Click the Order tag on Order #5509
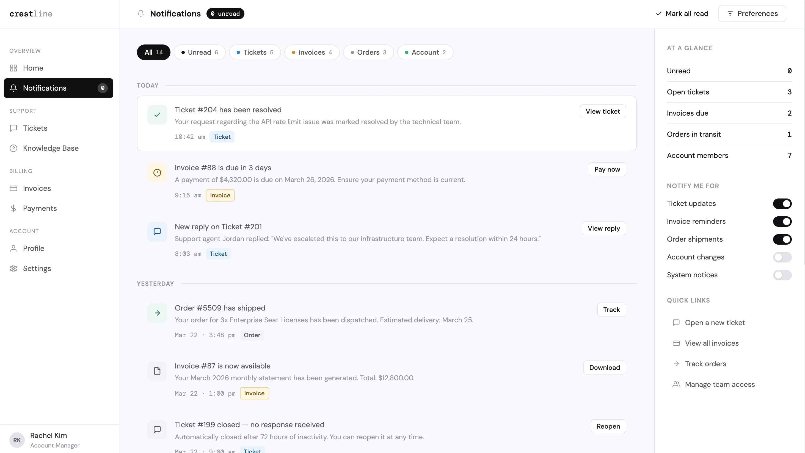 click(x=252, y=335)
